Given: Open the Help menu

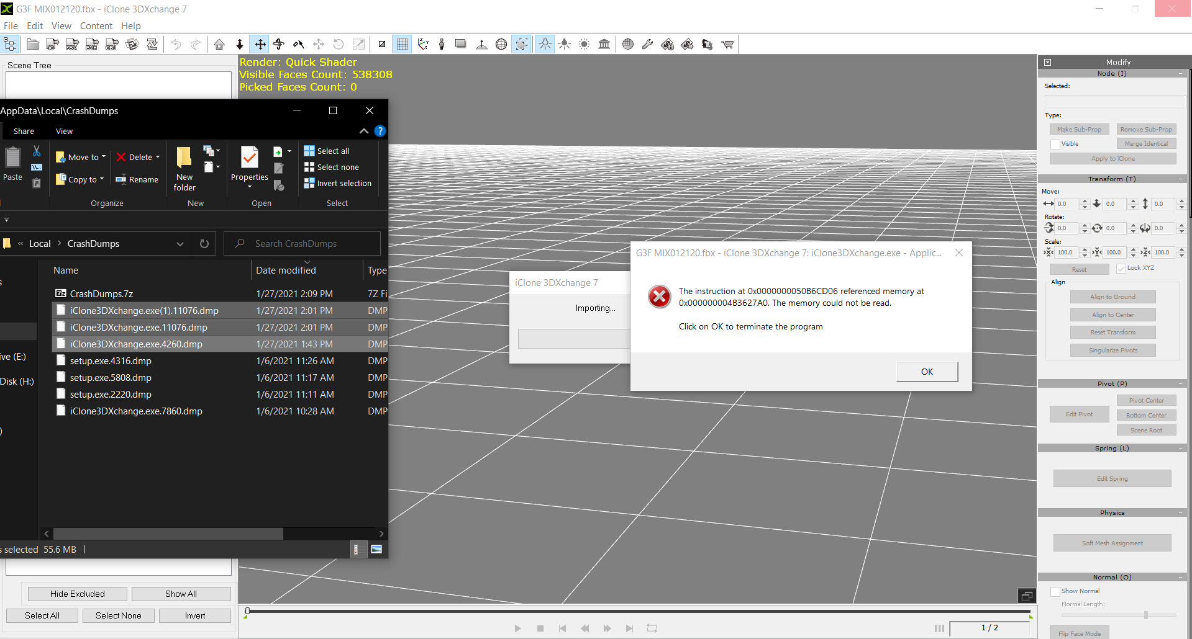Looking at the screenshot, I should pyautogui.click(x=131, y=26).
